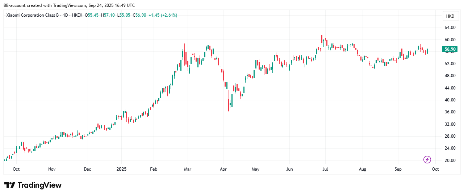Click the TradingView logo
The image size is (464, 196).
click(x=33, y=185)
